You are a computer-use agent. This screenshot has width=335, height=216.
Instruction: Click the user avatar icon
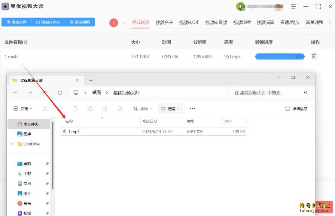[x=240, y=6]
